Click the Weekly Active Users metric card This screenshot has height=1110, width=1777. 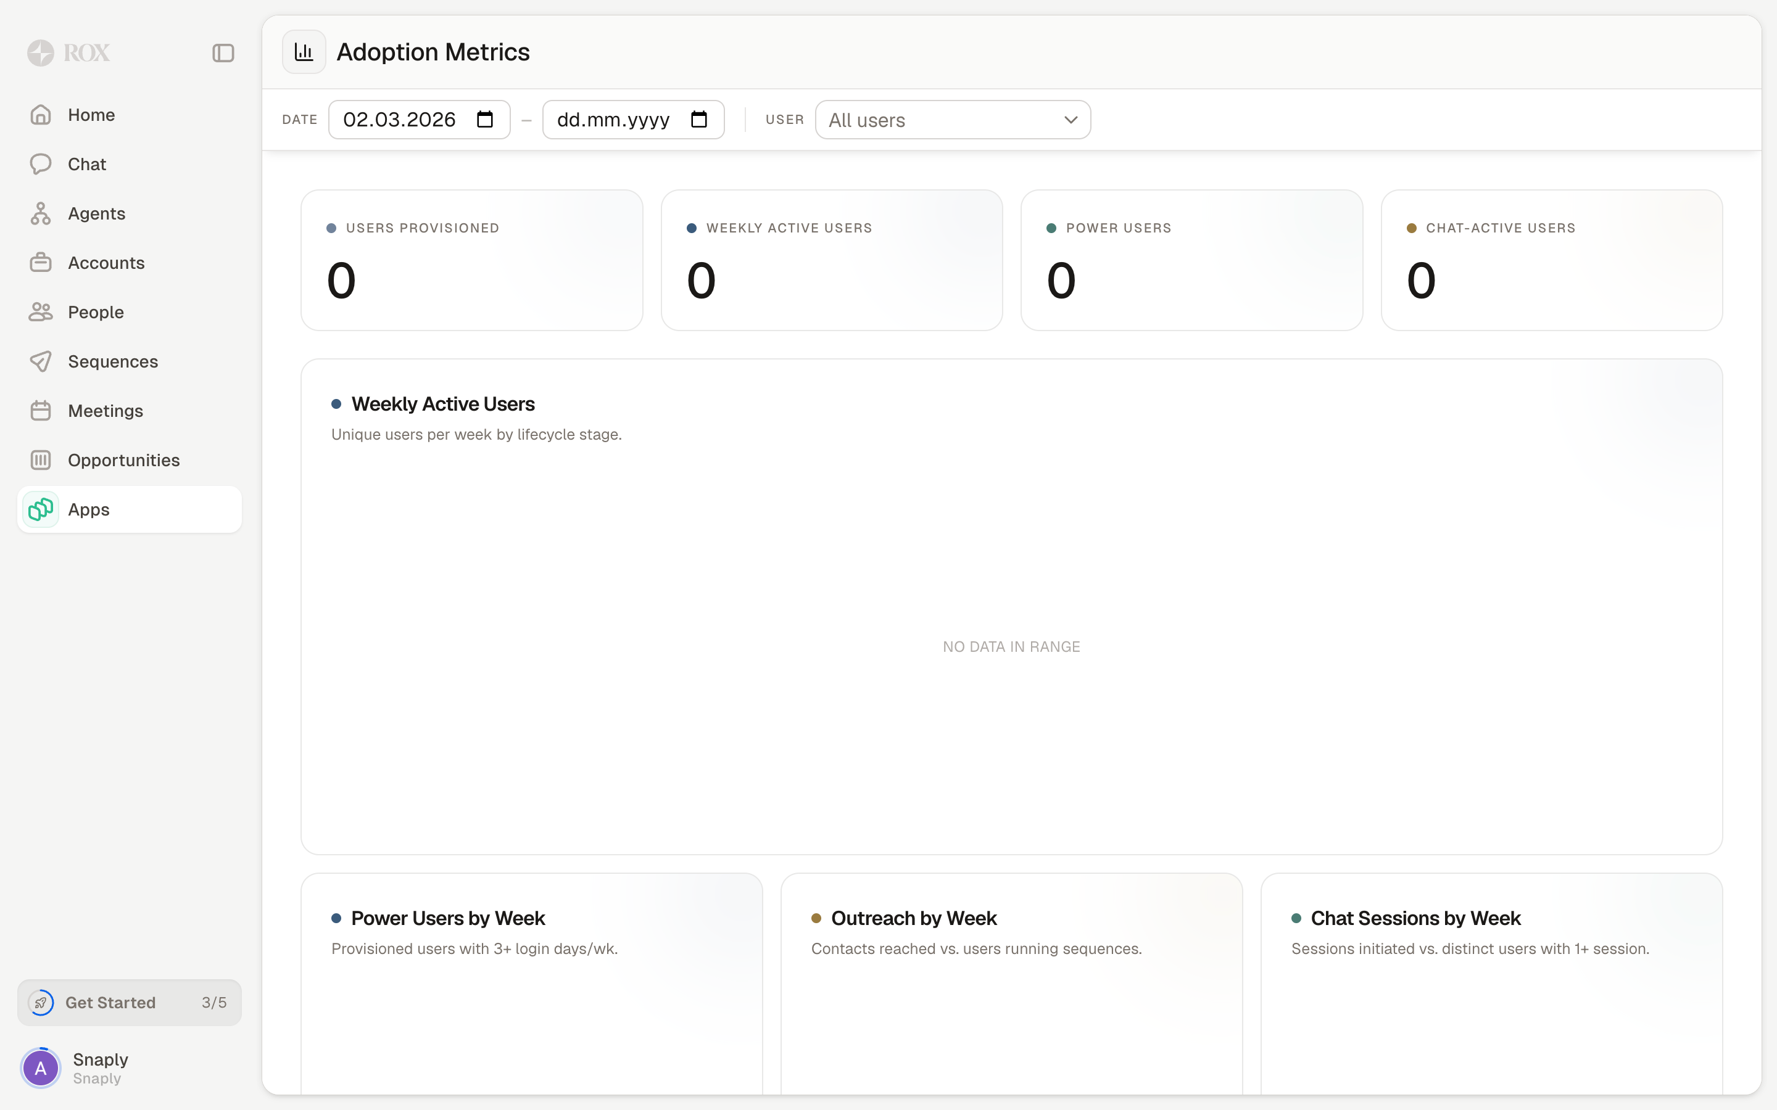(x=831, y=260)
